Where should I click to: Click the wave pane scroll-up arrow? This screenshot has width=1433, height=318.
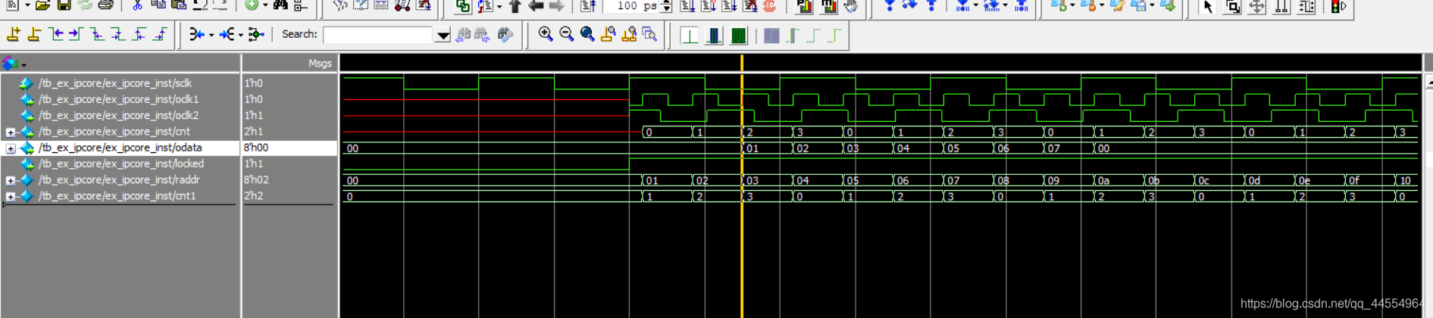(x=1428, y=82)
